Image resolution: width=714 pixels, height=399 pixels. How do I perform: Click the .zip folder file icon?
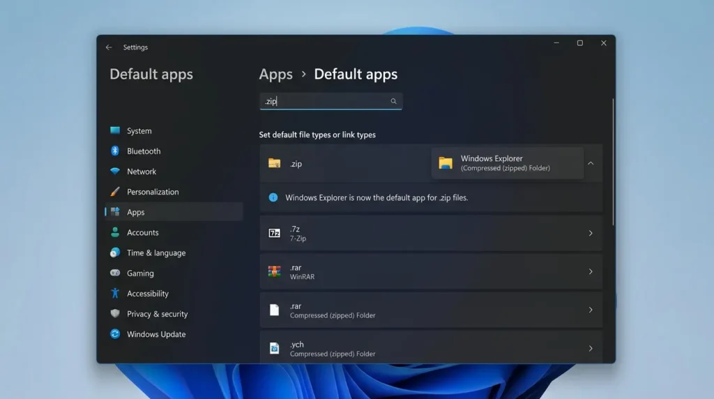click(x=274, y=163)
